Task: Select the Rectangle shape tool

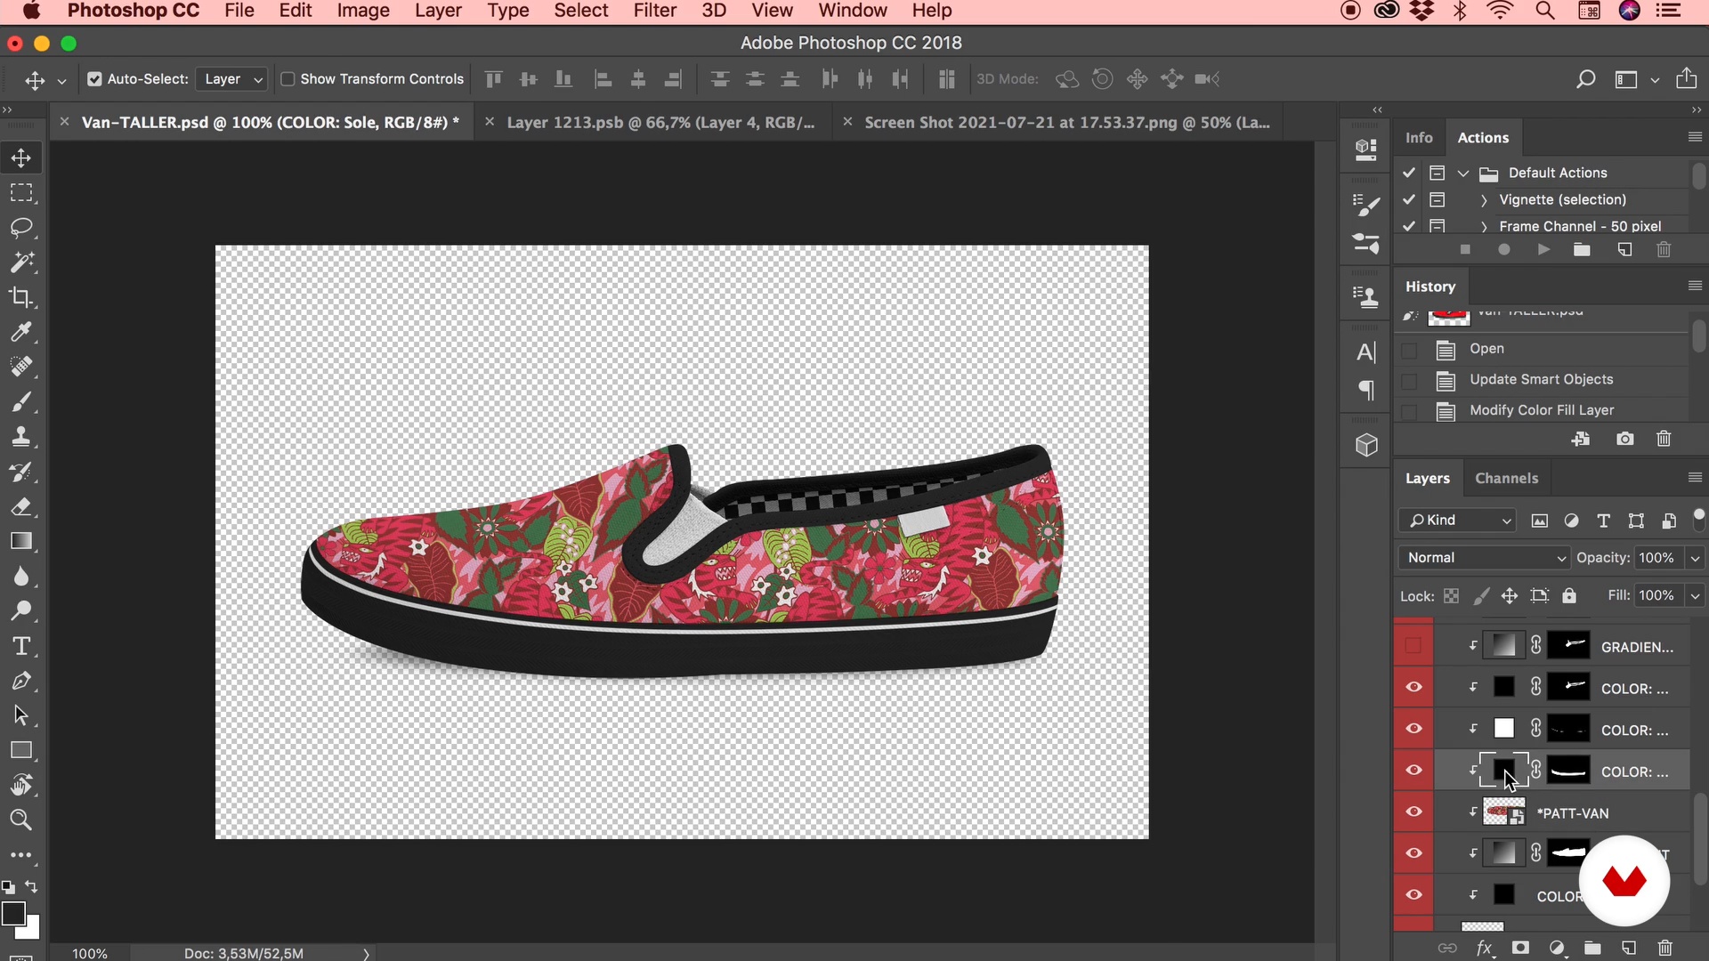Action: pyautogui.click(x=21, y=750)
